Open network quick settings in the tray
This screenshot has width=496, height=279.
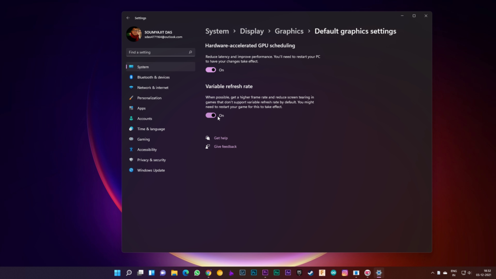[464, 273]
